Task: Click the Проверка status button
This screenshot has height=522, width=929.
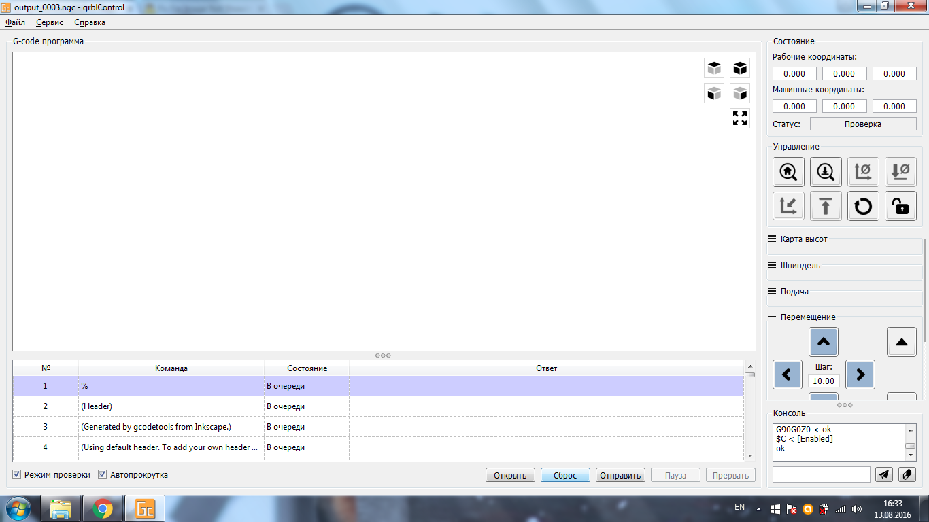Action: (863, 124)
